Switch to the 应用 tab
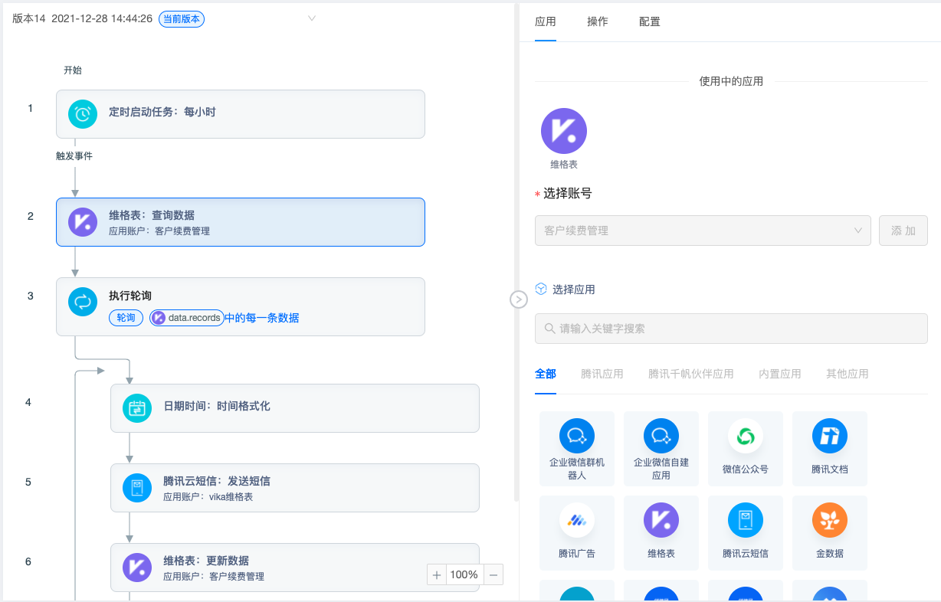 pos(546,21)
